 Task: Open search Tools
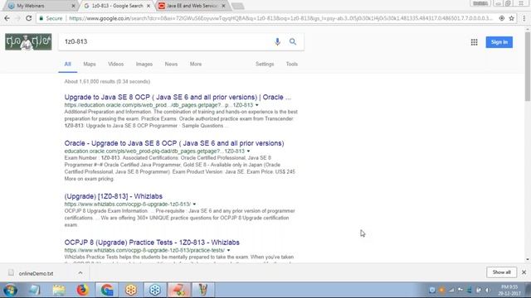(x=292, y=65)
